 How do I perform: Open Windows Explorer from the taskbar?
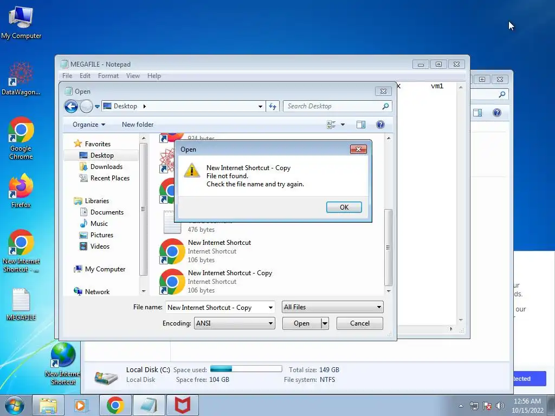48,405
